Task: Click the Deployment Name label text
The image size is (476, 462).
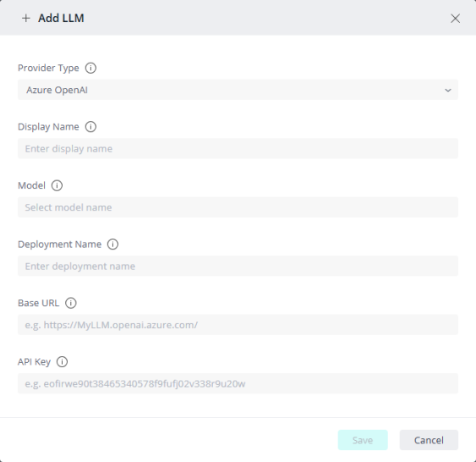Action: pyautogui.click(x=59, y=245)
